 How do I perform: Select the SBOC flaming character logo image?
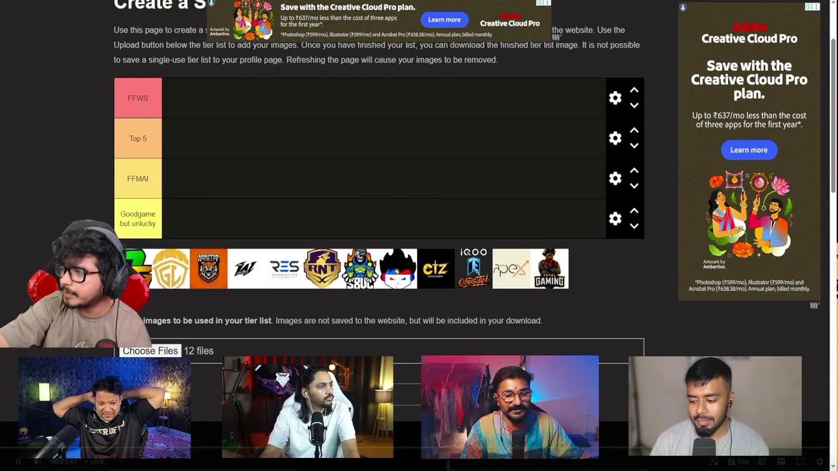click(360, 268)
